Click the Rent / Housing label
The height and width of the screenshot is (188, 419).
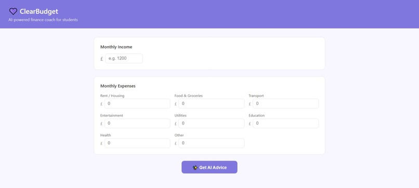112,96
